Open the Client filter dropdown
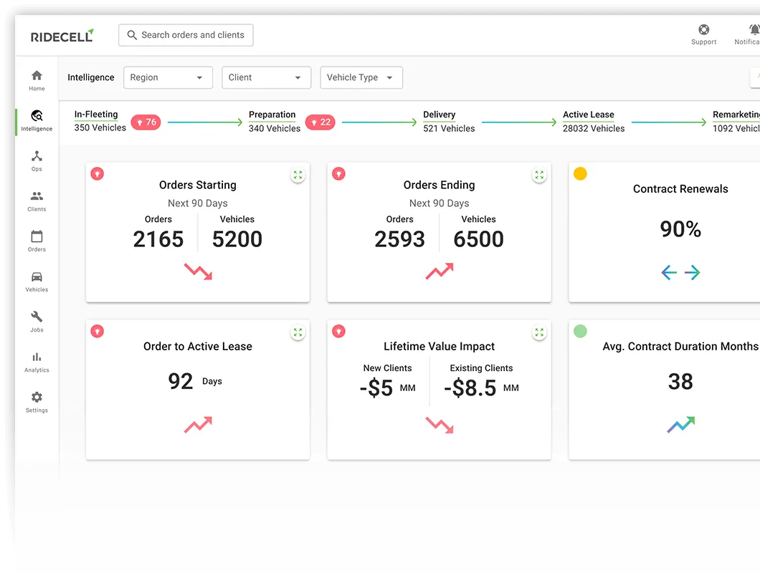 pos(266,77)
